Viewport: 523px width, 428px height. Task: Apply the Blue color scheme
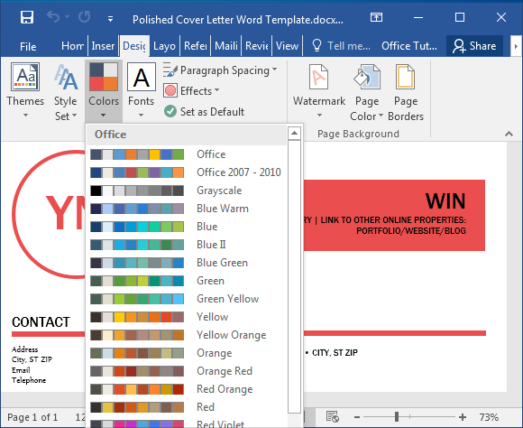(x=186, y=227)
